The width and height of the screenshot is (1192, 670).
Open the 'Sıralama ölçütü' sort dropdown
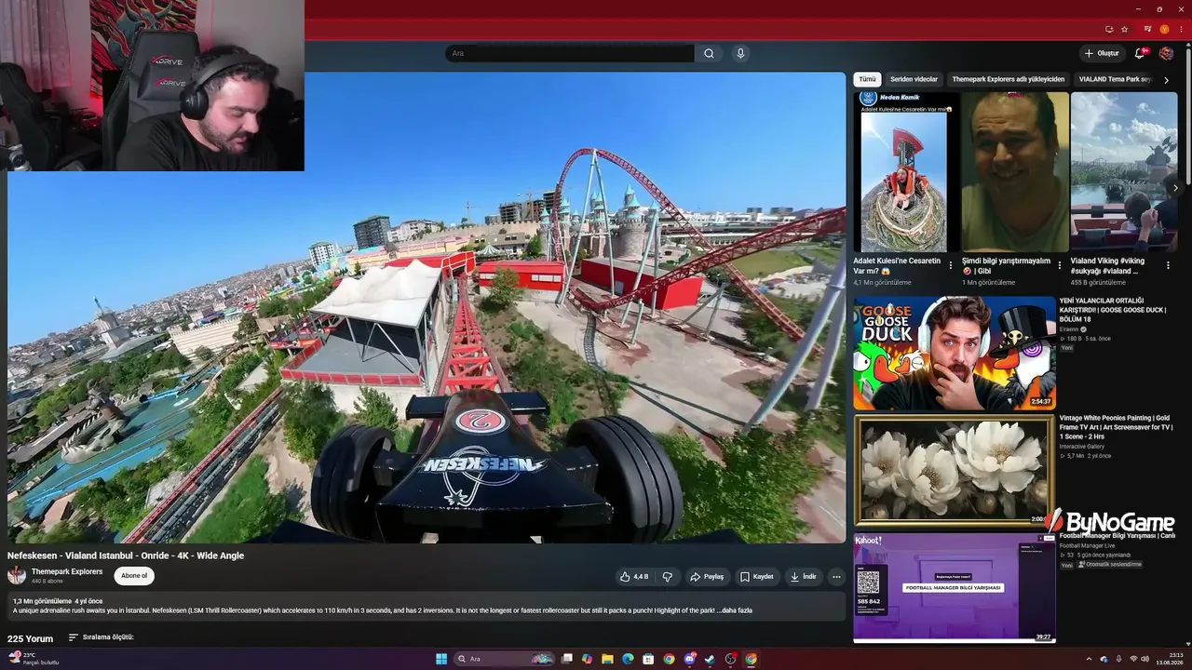[x=102, y=637]
